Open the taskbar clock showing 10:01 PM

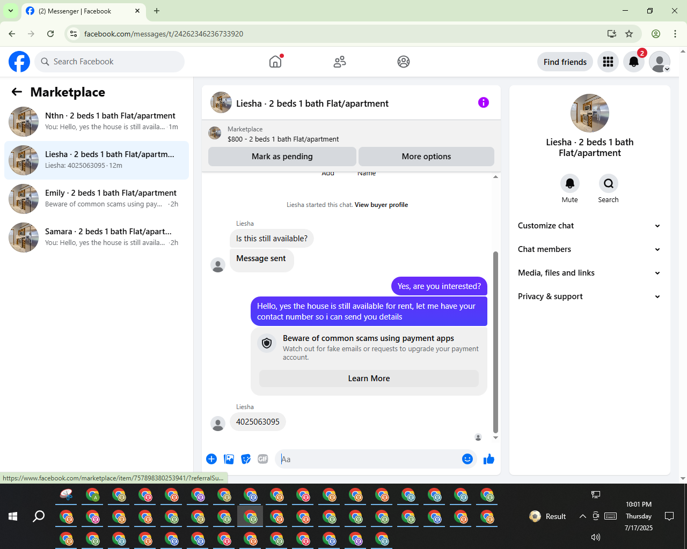click(x=639, y=516)
